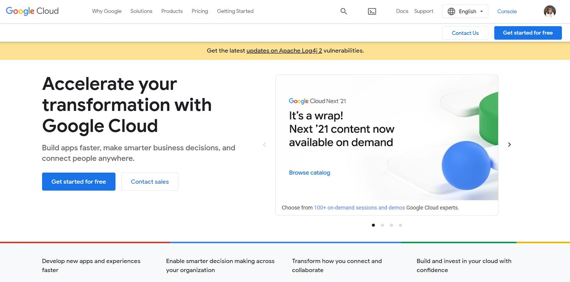Image resolution: width=570 pixels, height=282 pixels.
Task: Click heading 'Accelerate your transformation with Google Cloud'
Action: coord(127,105)
